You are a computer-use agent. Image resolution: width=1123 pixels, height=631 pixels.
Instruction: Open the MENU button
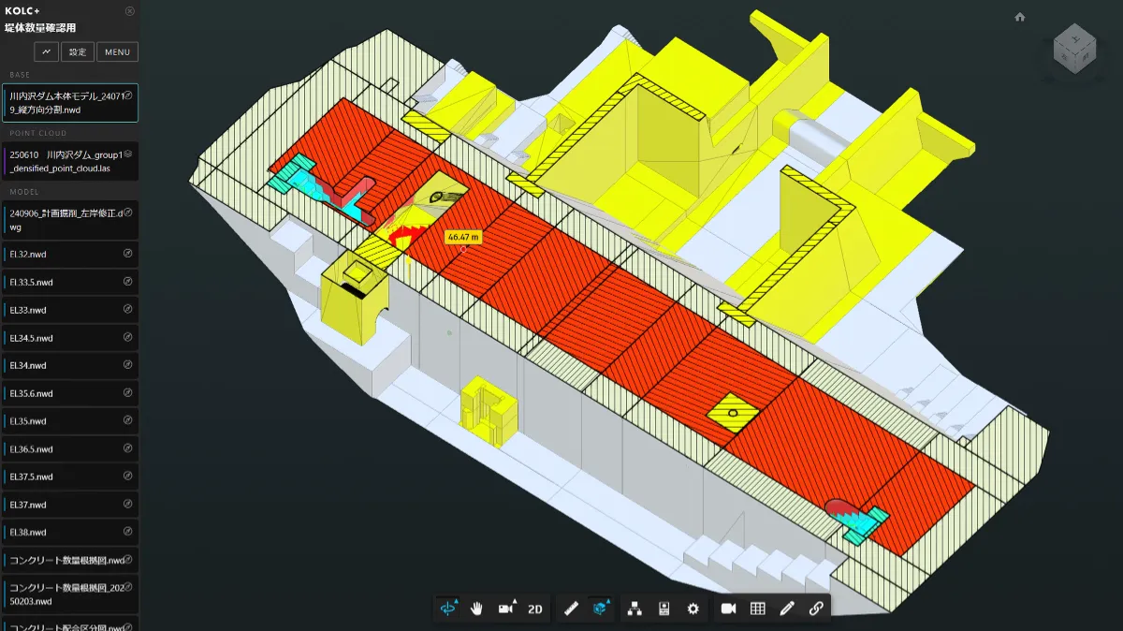click(x=117, y=51)
